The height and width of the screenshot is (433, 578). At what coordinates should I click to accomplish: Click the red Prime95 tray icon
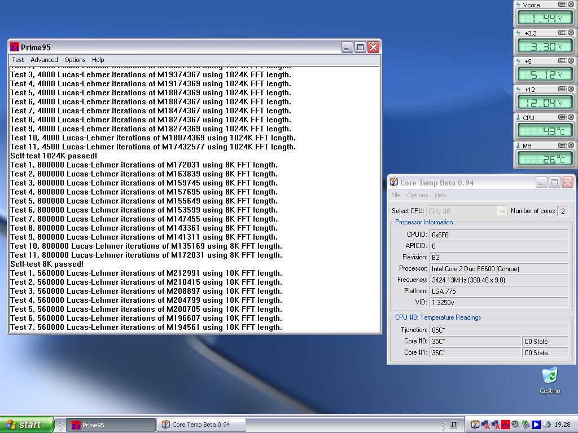coord(505,425)
